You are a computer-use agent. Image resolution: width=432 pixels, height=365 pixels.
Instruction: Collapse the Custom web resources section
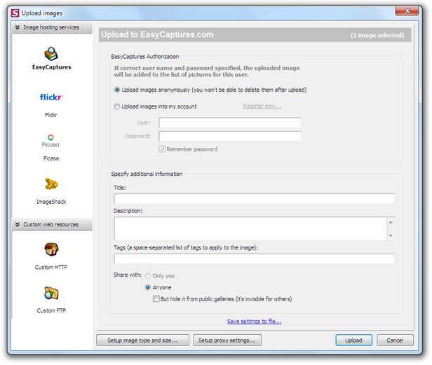tap(18, 224)
